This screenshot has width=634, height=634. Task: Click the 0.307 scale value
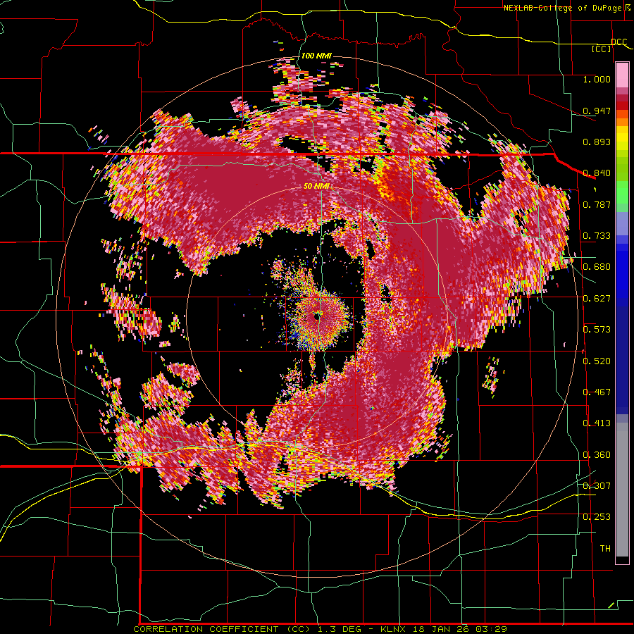click(597, 485)
